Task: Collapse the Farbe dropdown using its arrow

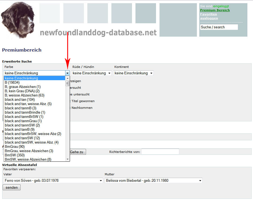Action: [67, 73]
